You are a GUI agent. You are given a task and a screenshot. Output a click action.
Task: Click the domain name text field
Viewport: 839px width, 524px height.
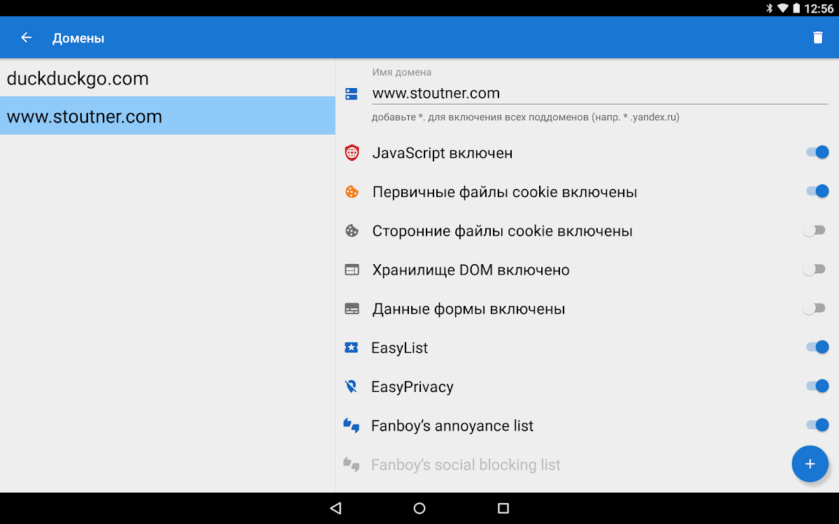point(599,93)
